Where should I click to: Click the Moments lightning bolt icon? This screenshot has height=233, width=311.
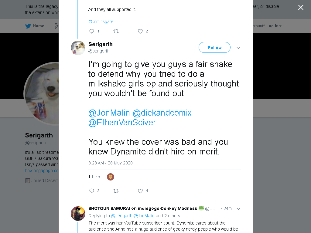tap(56, 26)
